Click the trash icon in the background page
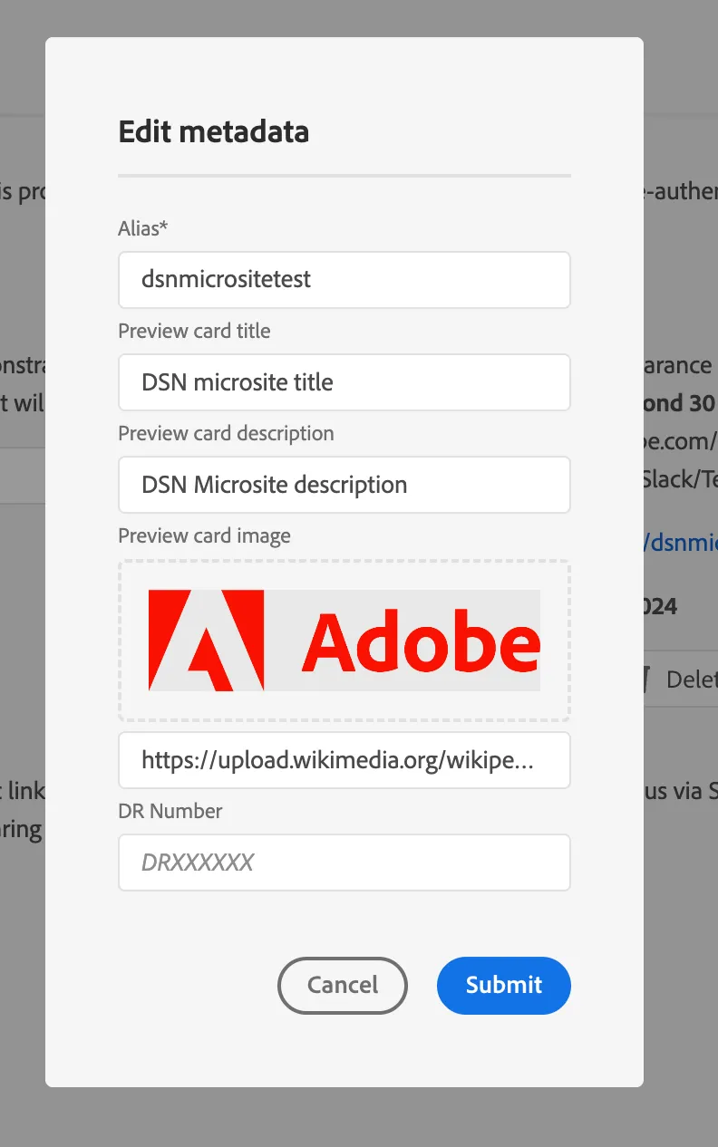 pyautogui.click(x=646, y=680)
